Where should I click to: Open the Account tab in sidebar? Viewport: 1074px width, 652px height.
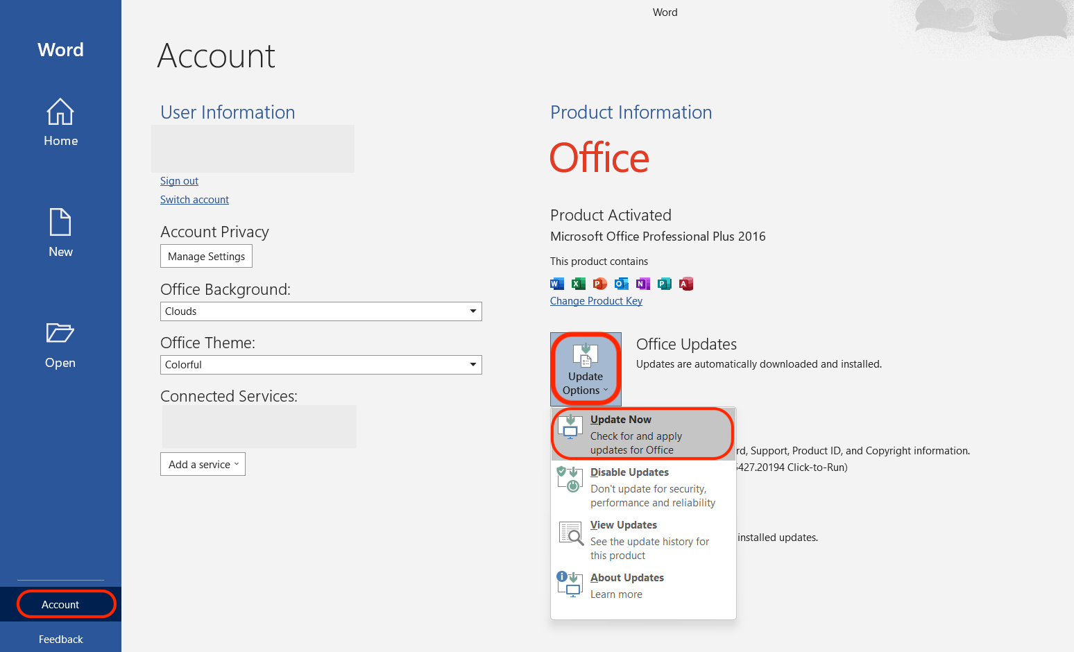(x=60, y=604)
